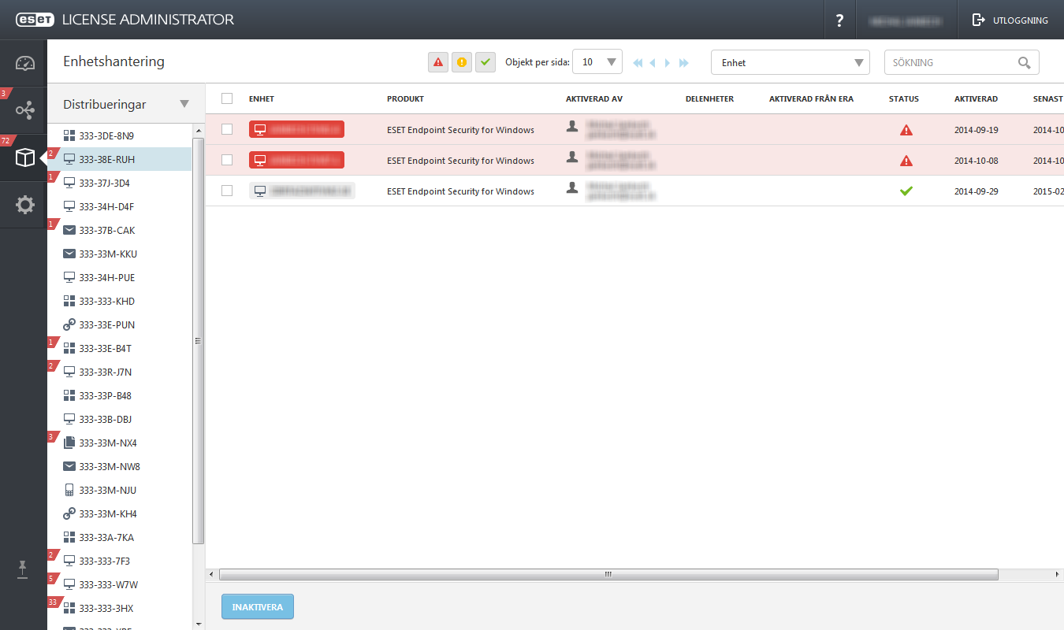Sort by PRODUKT column header

click(405, 99)
